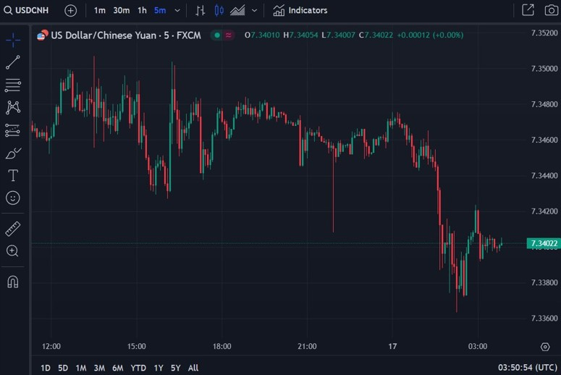Select the ruler measure tool
The image size is (561, 375).
13,229
